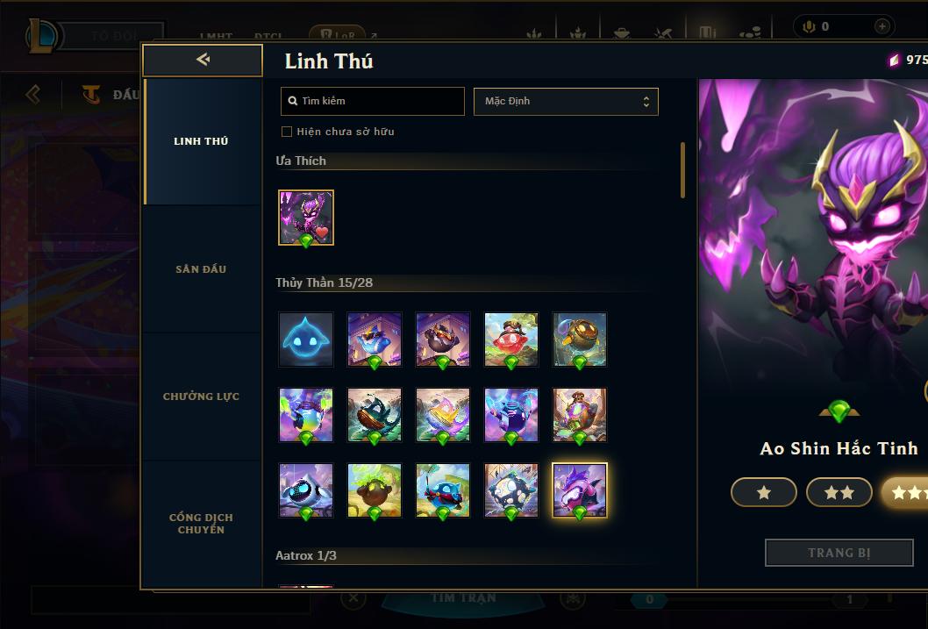The height and width of the screenshot is (629, 928).
Task: Click the Trang Bị equip button
Action: [839, 553]
